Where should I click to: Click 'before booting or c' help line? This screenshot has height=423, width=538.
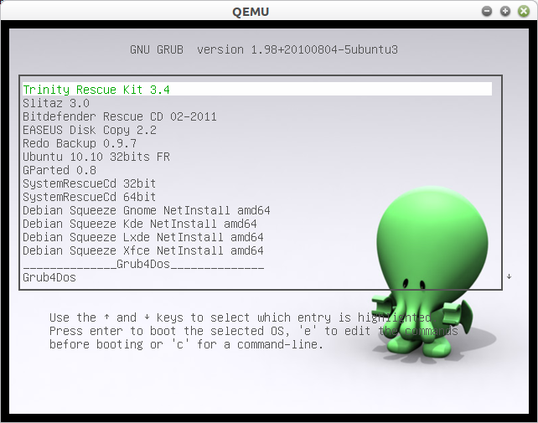click(186, 344)
